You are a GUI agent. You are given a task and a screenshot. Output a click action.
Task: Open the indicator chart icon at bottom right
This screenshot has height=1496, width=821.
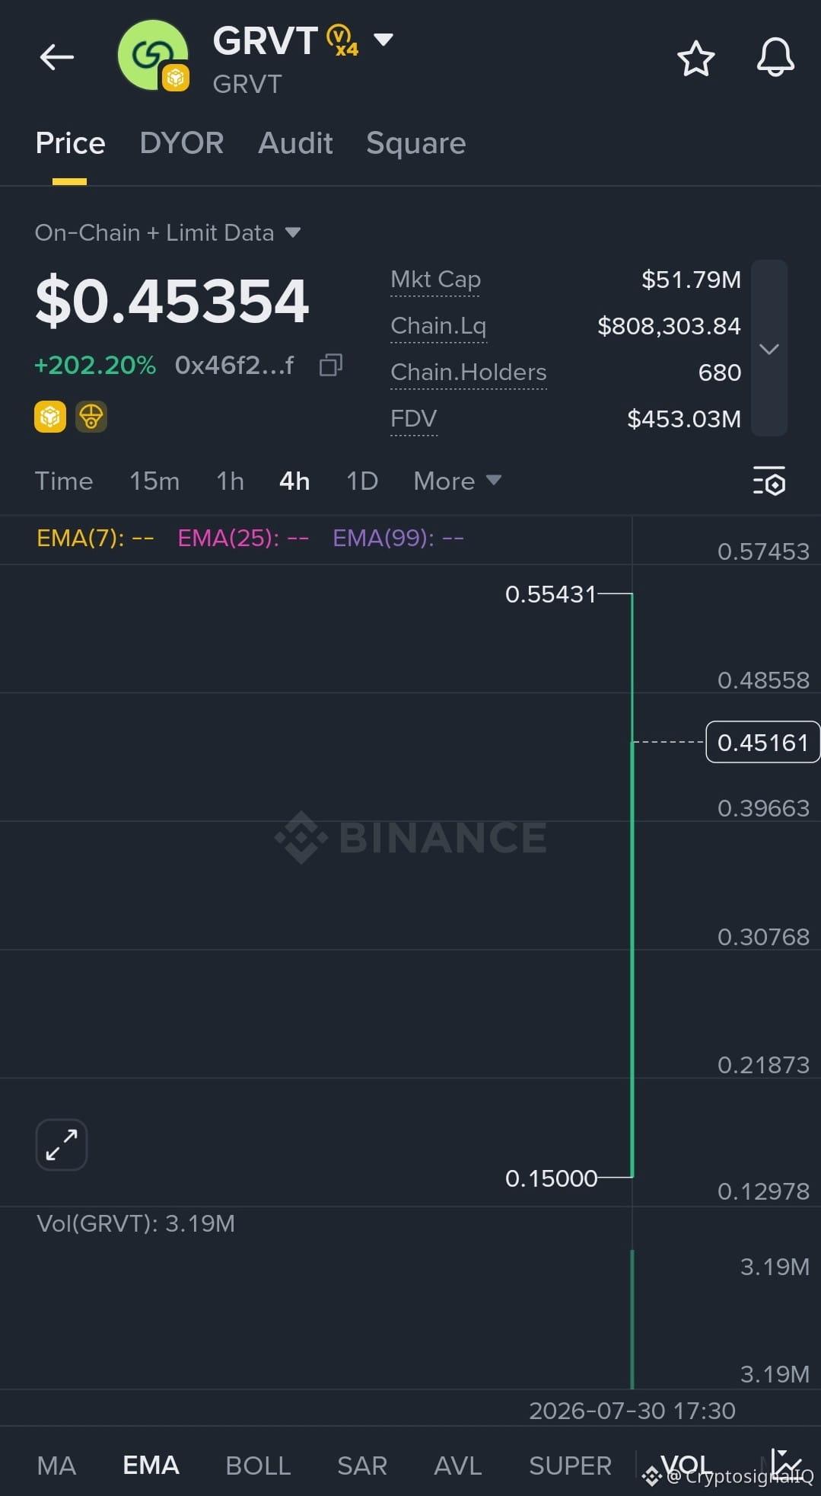(x=785, y=1464)
